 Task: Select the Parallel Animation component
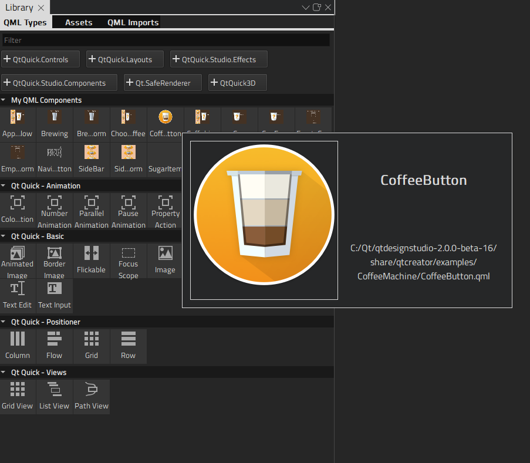(x=91, y=210)
